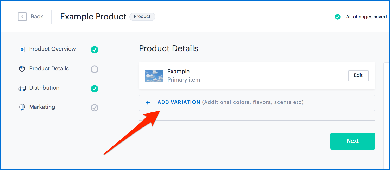The height and width of the screenshot is (170, 390).
Task: Click the Distribution truck icon
Action: pos(22,88)
